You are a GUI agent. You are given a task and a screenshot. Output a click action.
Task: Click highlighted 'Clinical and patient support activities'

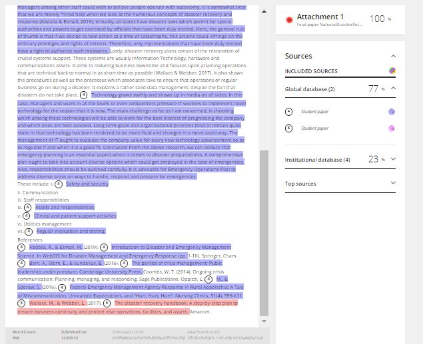[x=75, y=216]
